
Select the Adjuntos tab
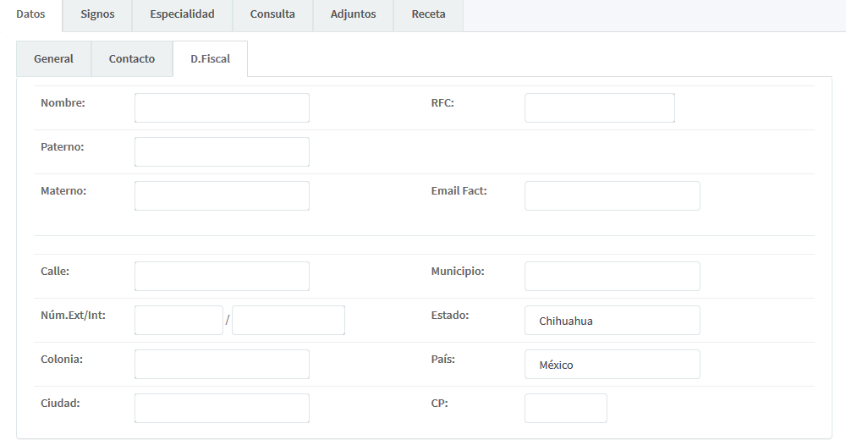(353, 14)
